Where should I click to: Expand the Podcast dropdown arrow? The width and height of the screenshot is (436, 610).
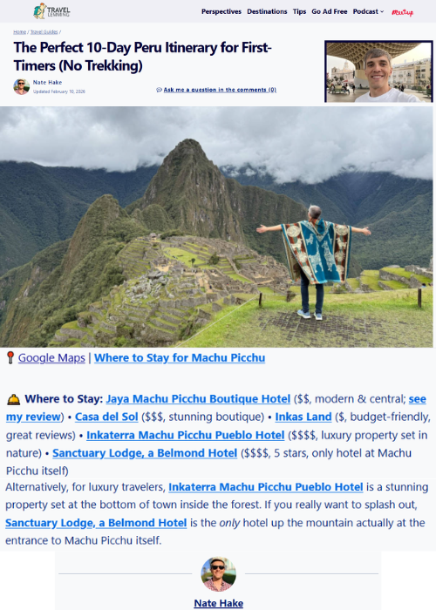click(x=382, y=11)
